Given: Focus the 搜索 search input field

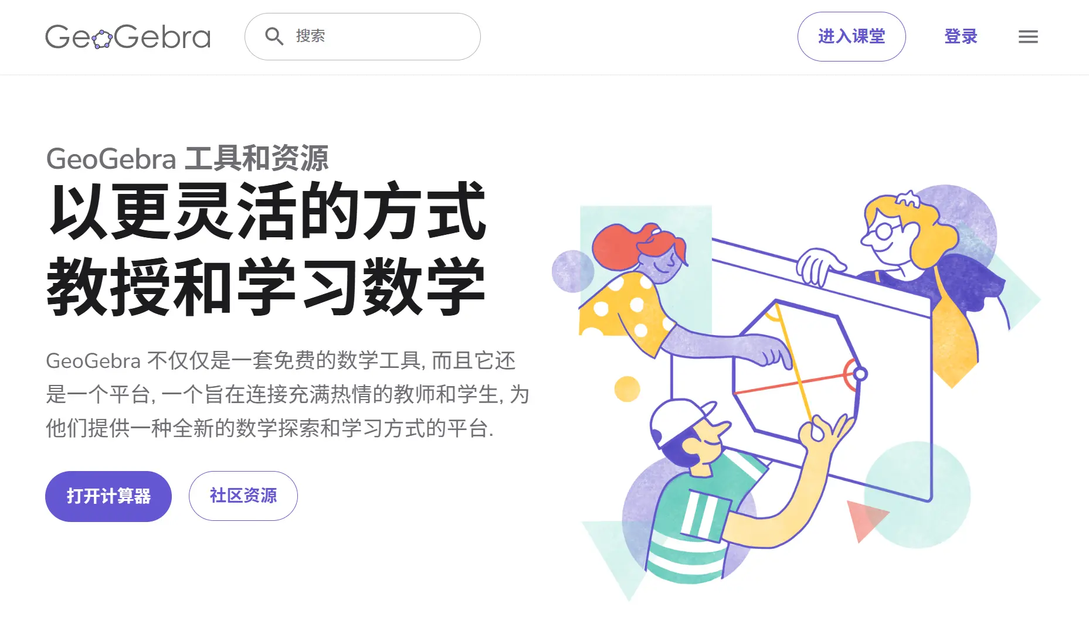Looking at the screenshot, I should tap(362, 36).
